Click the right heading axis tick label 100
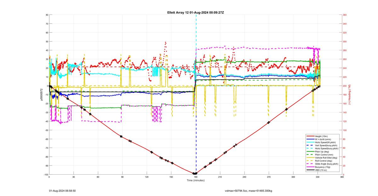This screenshot has width=378, height=196. coord(345,130)
